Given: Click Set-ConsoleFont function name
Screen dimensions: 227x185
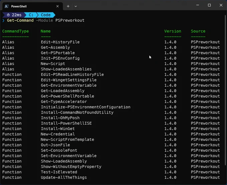Looking at the screenshot, I should tap(59, 150).
